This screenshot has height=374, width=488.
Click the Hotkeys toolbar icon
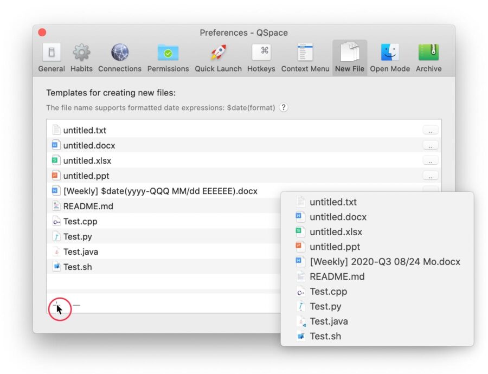(x=261, y=53)
